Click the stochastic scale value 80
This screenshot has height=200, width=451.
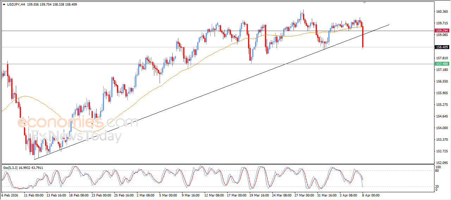click(x=438, y=171)
